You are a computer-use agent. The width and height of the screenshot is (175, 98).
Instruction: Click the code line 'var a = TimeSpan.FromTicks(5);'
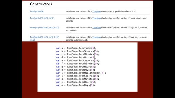coord(76,48)
